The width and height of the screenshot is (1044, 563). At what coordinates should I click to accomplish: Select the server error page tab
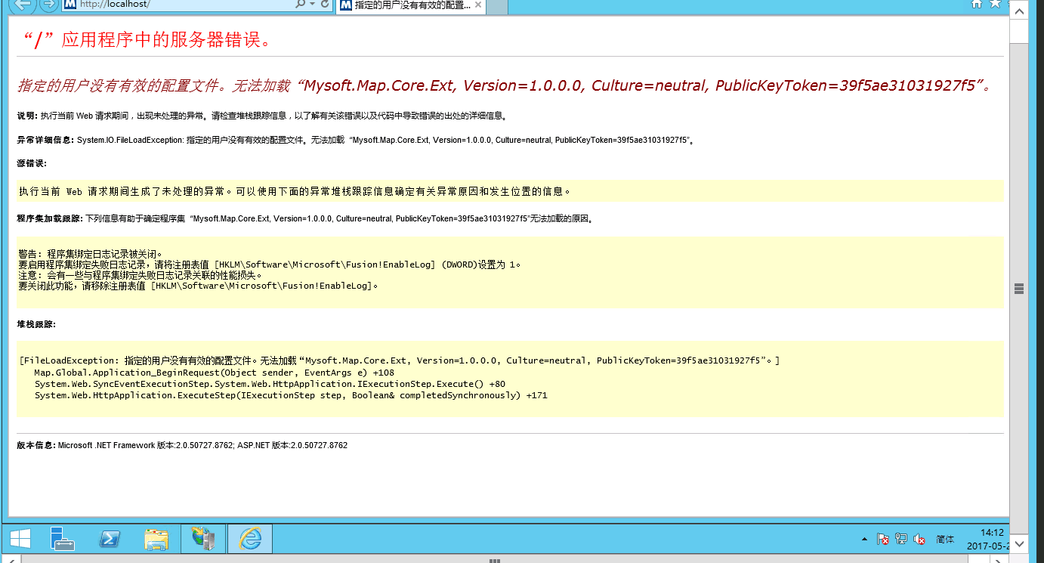click(404, 5)
